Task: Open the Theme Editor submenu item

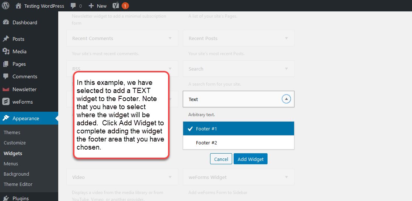Action: pyautogui.click(x=18, y=184)
